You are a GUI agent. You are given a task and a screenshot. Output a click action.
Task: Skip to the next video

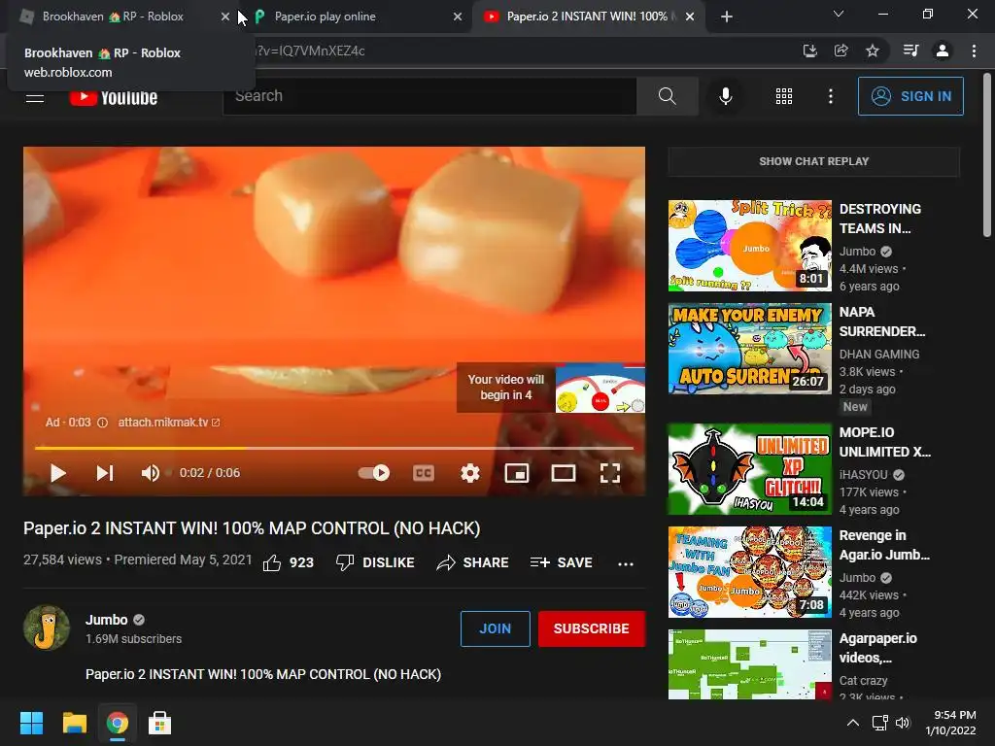tap(105, 473)
